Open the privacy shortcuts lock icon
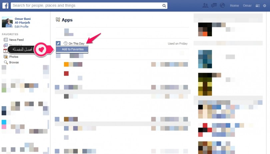The height and width of the screenshot is (154, 270). (x=257, y=6)
